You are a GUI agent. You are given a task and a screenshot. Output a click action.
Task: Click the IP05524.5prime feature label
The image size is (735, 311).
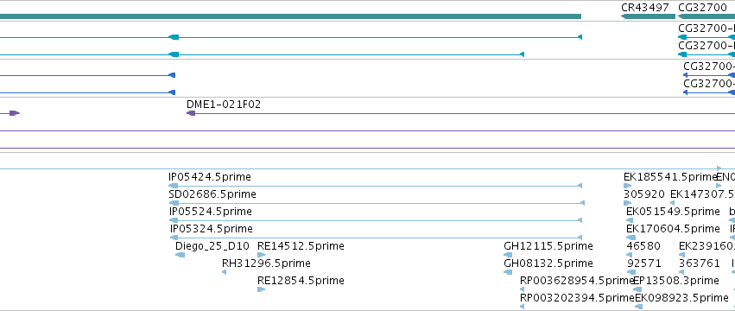pos(211,212)
